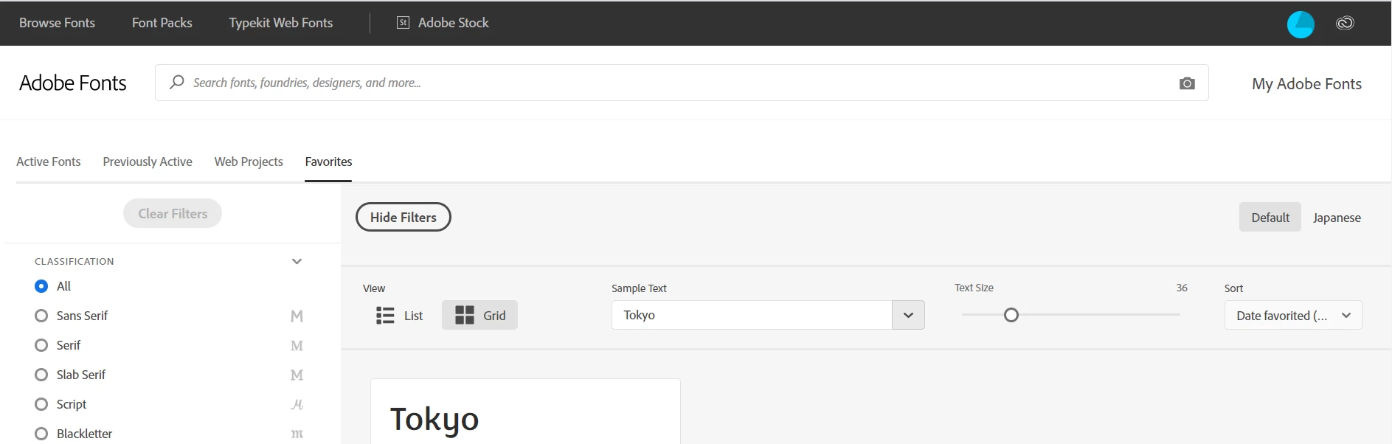Select the Blackletter radio button
The width and height of the screenshot is (1392, 444).
[x=41, y=434]
